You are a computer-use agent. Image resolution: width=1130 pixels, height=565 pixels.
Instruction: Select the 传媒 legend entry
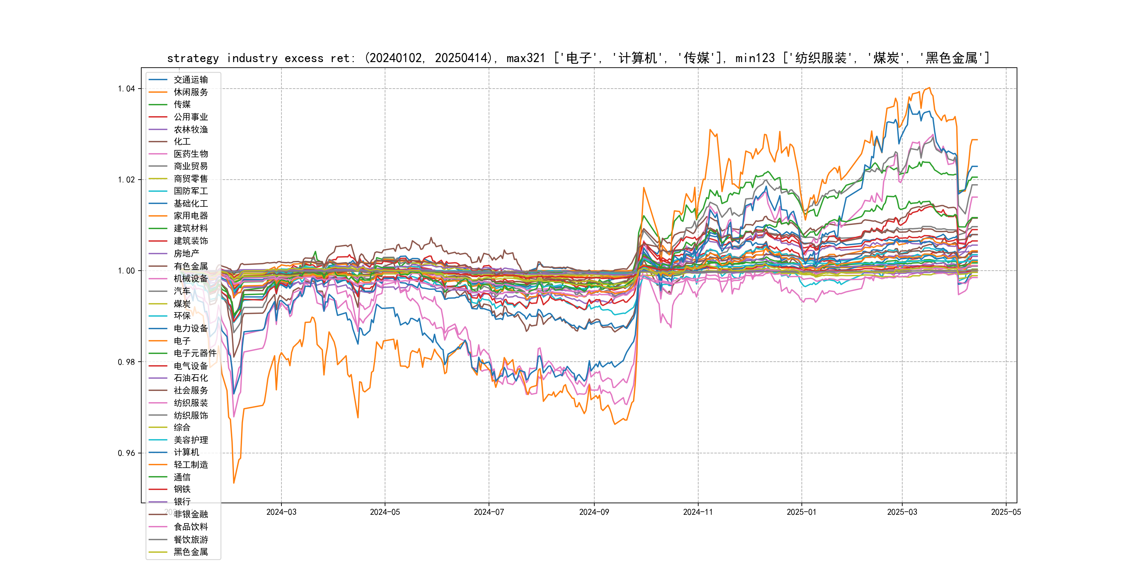click(182, 104)
